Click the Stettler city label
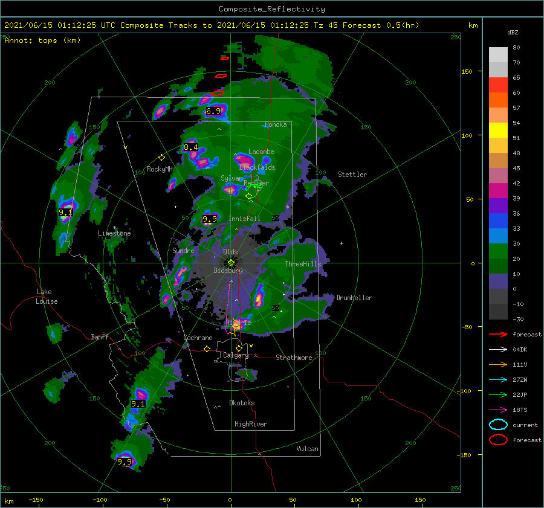 [352, 175]
